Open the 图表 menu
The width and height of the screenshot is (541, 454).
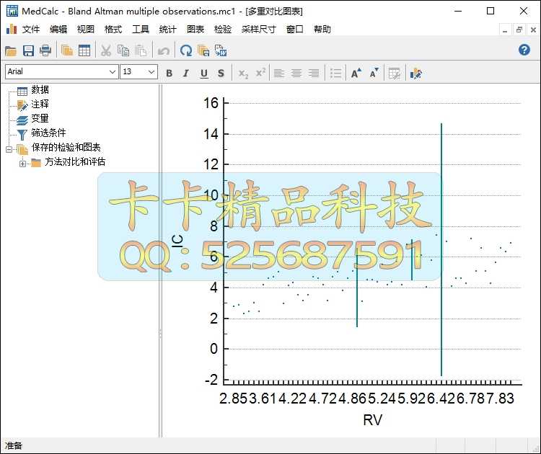(195, 30)
